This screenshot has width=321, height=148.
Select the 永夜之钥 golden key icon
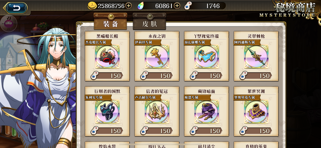[x=157, y=56]
